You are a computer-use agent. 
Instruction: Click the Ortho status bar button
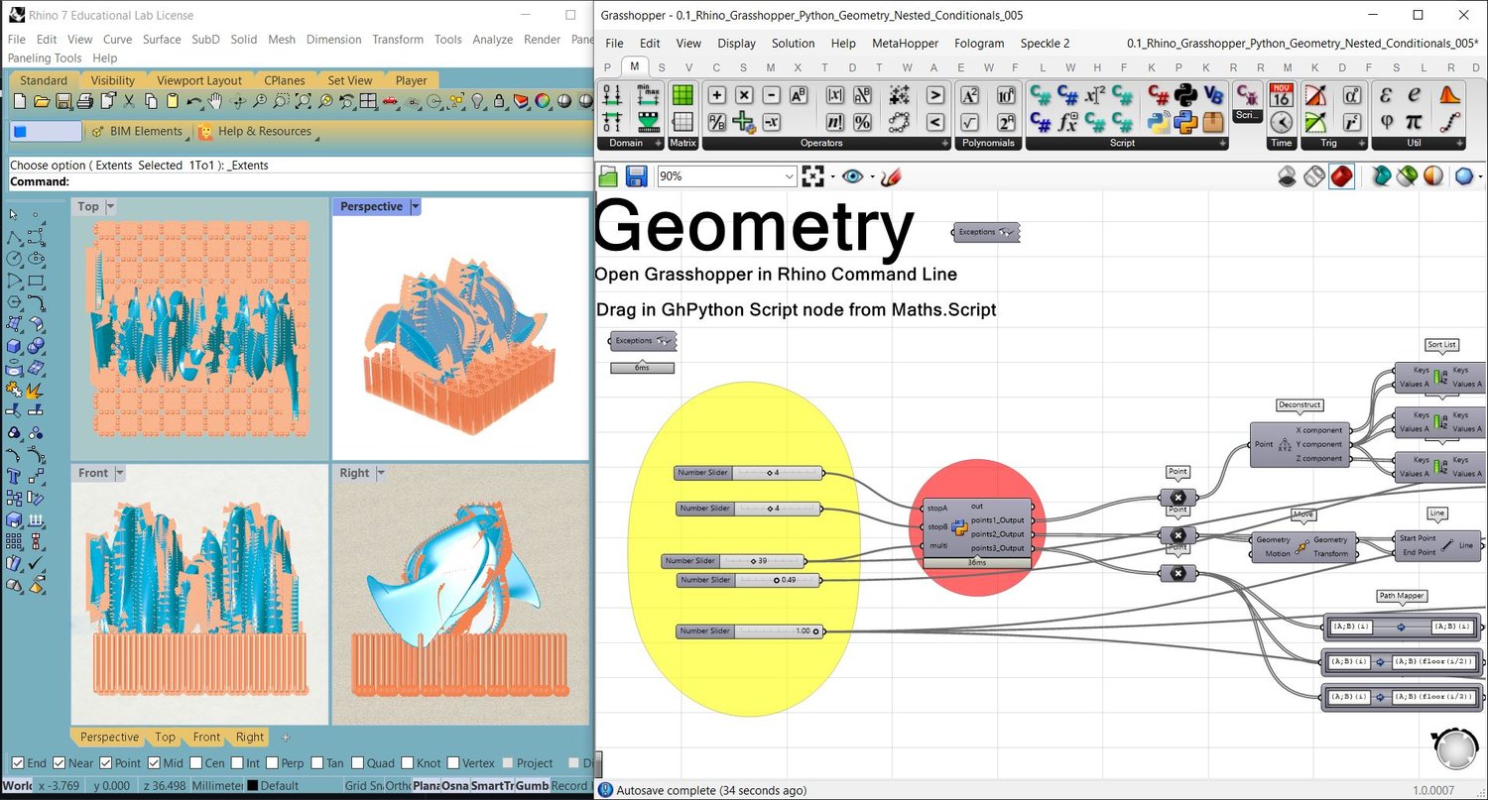click(397, 786)
